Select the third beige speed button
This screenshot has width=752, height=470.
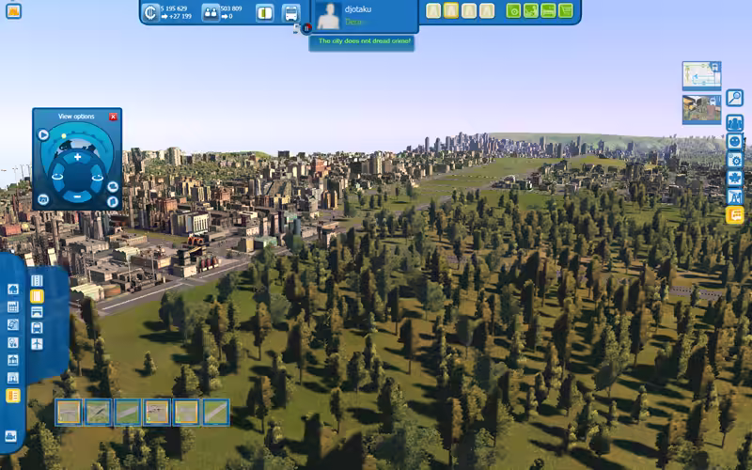click(469, 11)
